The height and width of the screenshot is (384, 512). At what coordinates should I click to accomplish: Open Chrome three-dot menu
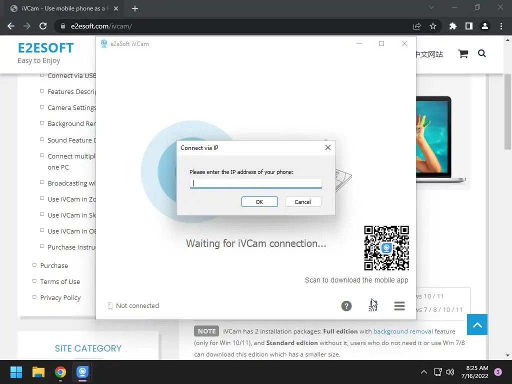(x=501, y=26)
